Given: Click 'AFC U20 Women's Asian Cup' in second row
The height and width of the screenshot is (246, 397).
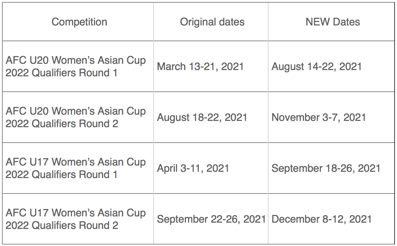Looking at the screenshot, I should [x=76, y=111].
